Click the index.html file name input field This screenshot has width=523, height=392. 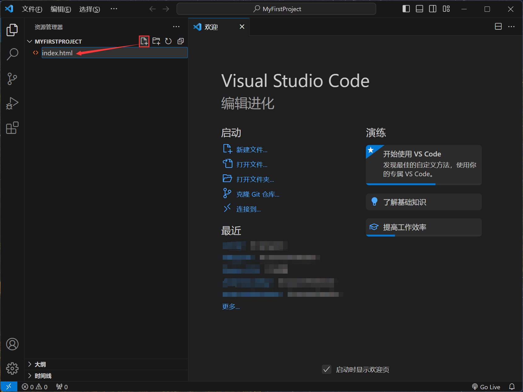coord(115,53)
